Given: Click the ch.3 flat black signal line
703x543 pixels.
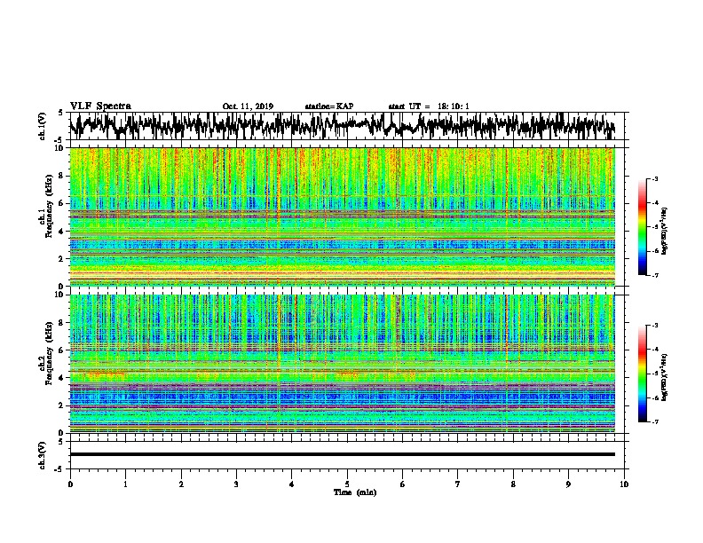Looking at the screenshot, I should click(x=342, y=454).
